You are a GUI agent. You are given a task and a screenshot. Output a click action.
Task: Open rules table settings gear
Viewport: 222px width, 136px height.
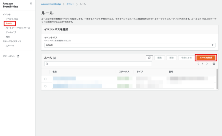point(214,64)
